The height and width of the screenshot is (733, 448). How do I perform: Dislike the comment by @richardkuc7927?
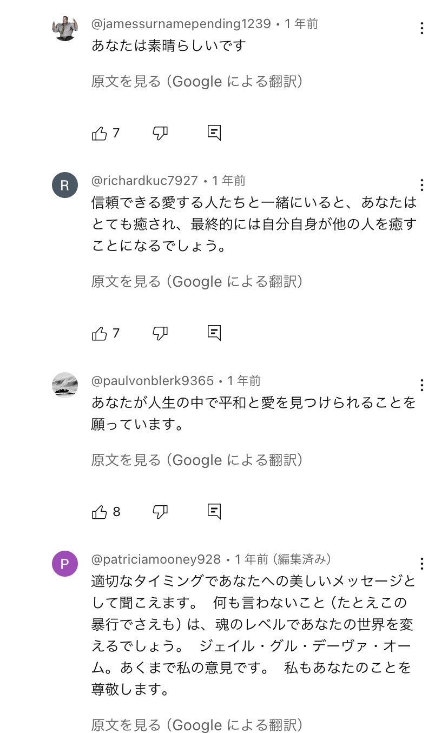(x=160, y=333)
